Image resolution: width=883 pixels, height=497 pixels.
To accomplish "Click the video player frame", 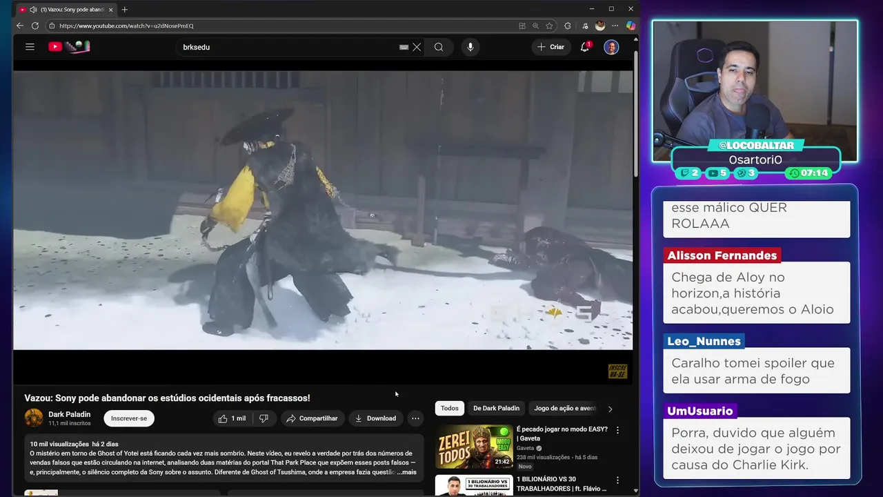I will tap(323, 210).
